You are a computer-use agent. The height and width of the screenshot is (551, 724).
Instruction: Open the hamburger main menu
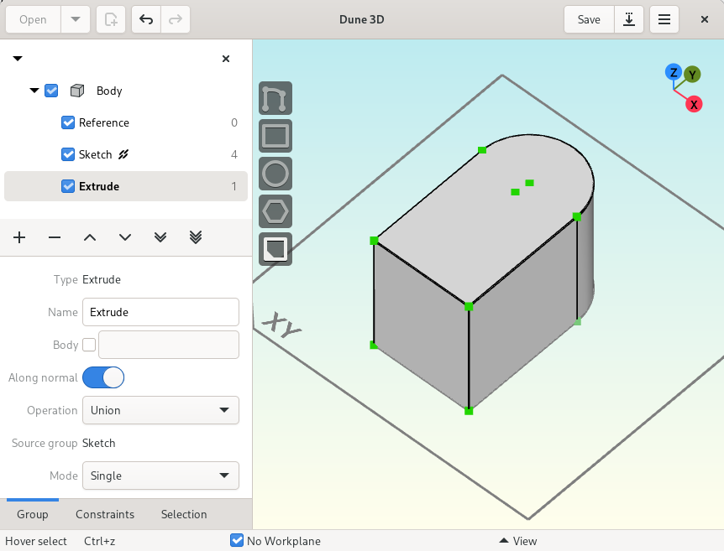pyautogui.click(x=664, y=19)
